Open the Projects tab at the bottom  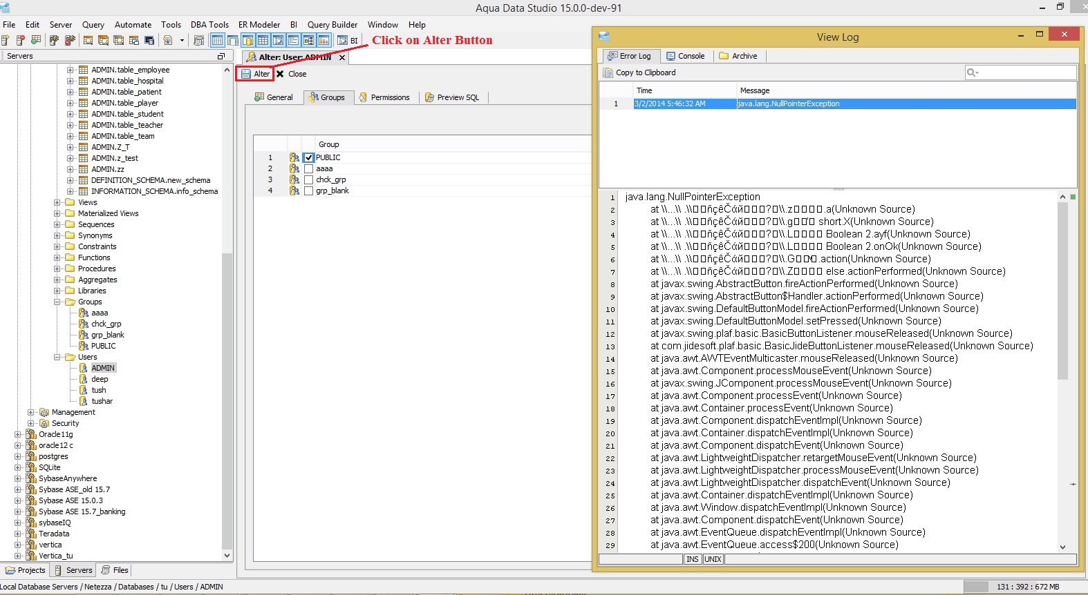pos(26,570)
